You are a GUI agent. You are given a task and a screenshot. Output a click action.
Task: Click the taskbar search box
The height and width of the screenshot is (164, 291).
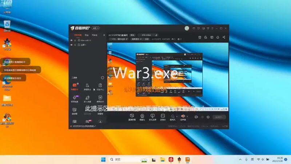128,160
